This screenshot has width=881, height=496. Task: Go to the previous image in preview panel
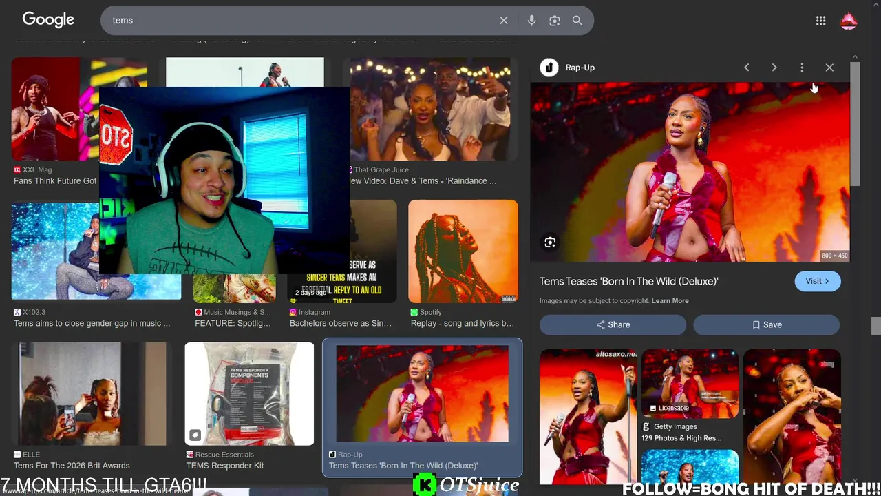(x=747, y=68)
